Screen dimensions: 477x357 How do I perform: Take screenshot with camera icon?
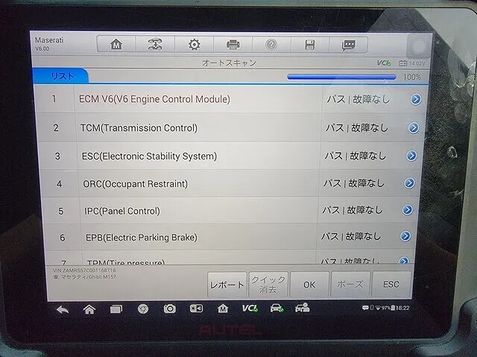tap(170, 309)
